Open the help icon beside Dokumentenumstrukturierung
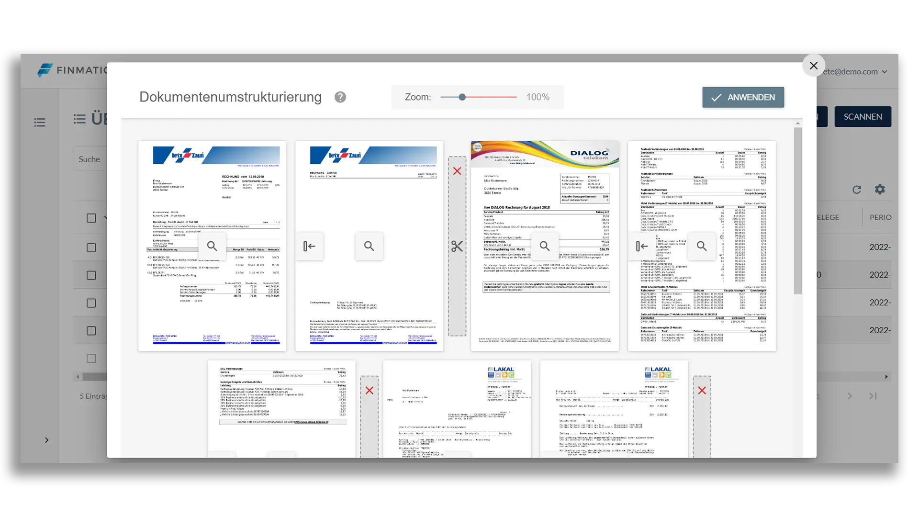The image size is (919, 517). 340,97
